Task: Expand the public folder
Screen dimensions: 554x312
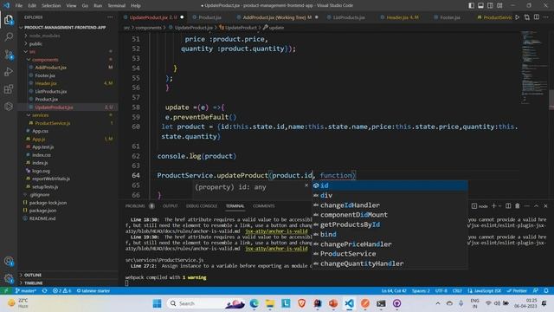Action: coord(35,44)
